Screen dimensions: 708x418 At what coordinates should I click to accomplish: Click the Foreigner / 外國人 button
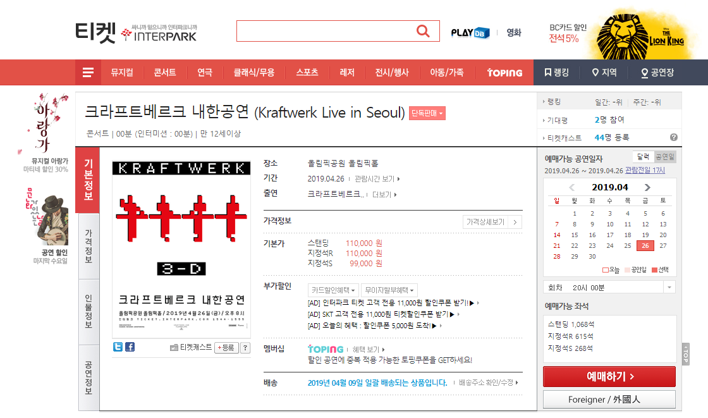pyautogui.click(x=609, y=400)
